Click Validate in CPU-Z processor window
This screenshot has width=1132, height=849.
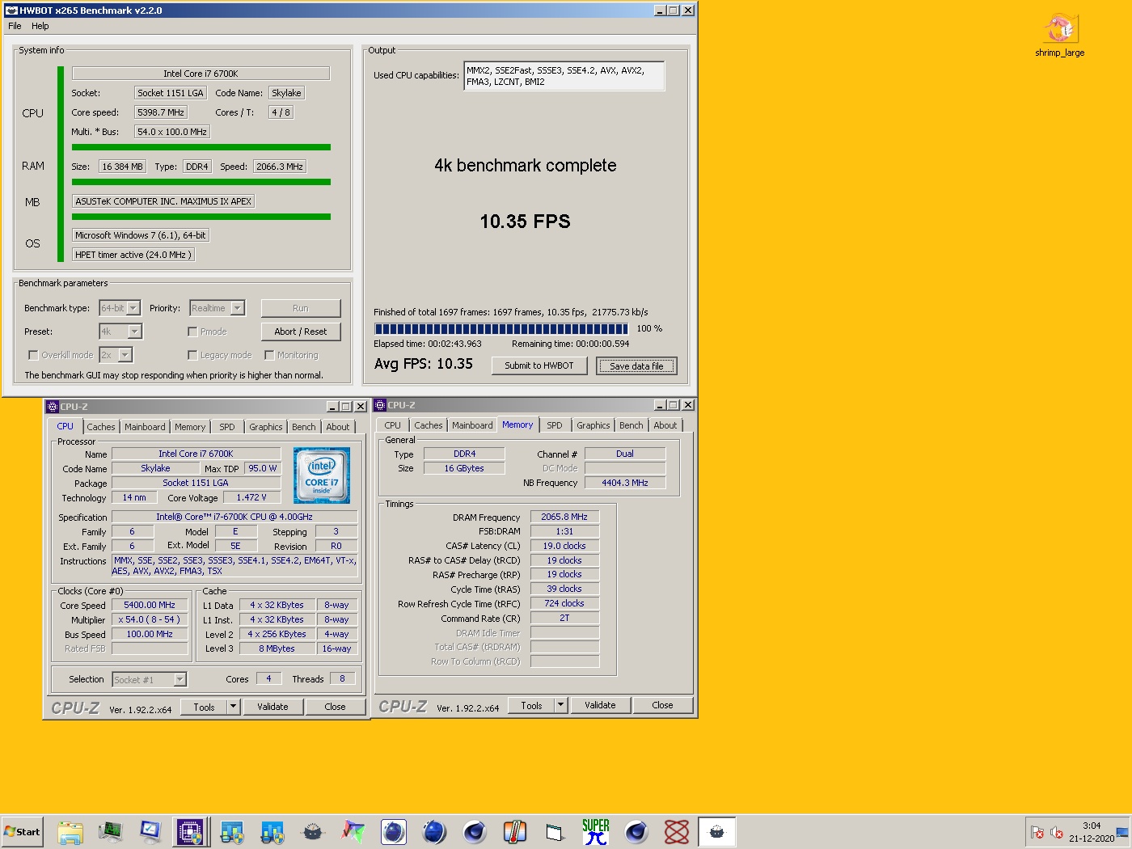272,707
